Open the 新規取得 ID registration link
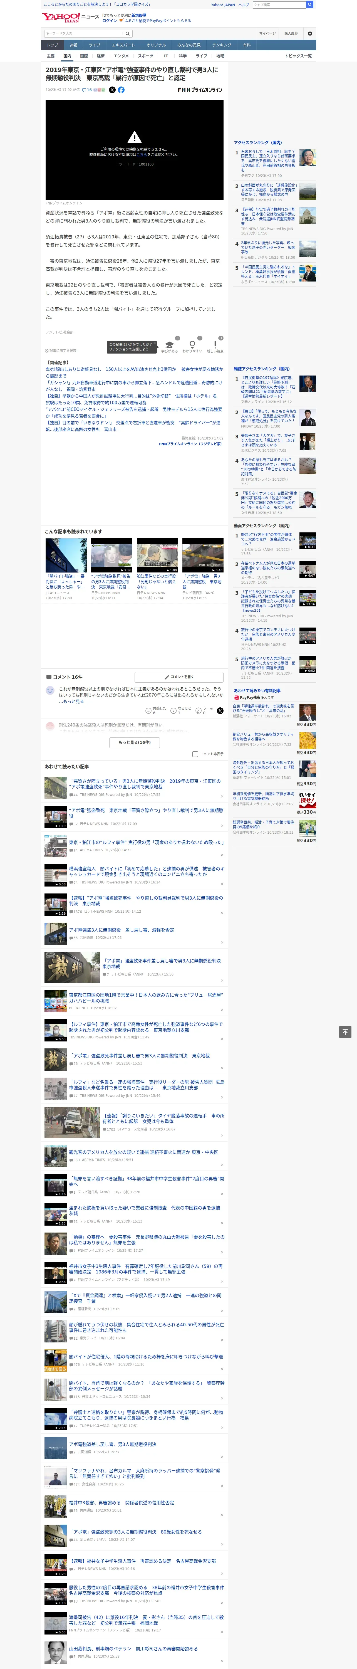Screen dimensions: 357x1669 pyautogui.click(x=139, y=16)
